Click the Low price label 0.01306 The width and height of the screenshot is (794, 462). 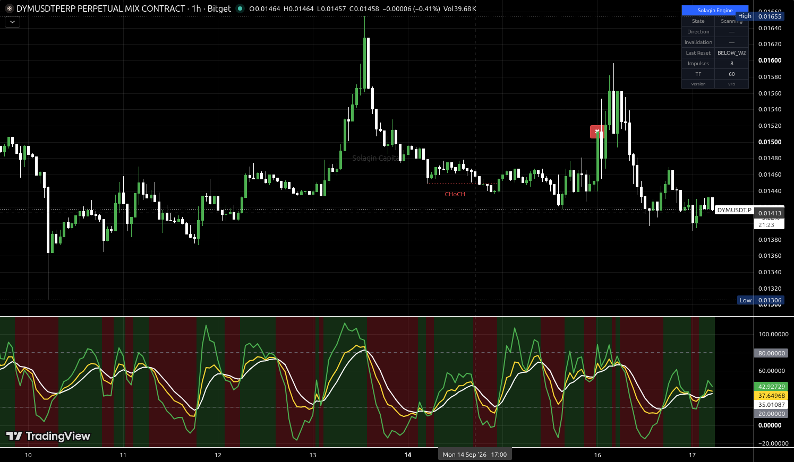point(770,300)
